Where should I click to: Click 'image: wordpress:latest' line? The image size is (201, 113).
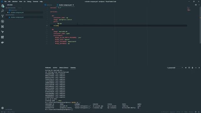tap(62, 19)
